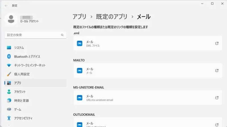Open 個人用設定 personalization page
This screenshot has height=127, width=227.
pos(22,74)
